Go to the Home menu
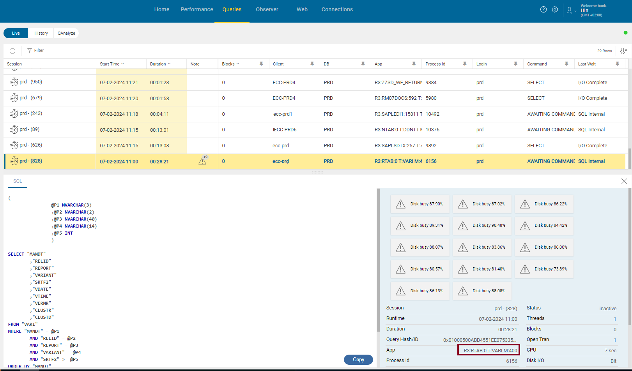Image resolution: width=632 pixels, height=371 pixels. [x=162, y=9]
